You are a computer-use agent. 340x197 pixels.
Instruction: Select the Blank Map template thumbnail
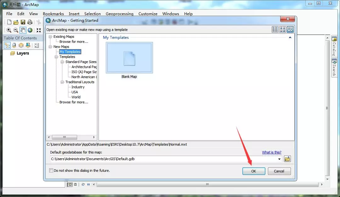click(129, 59)
